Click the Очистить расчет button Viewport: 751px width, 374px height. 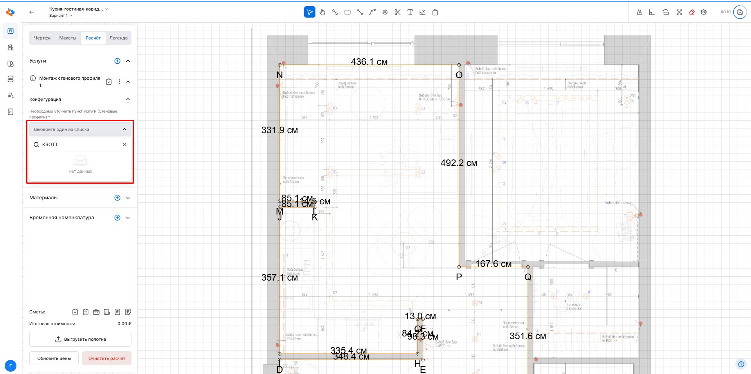106,358
